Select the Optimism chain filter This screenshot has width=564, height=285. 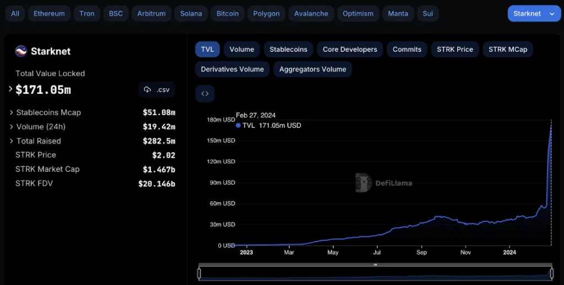click(358, 14)
